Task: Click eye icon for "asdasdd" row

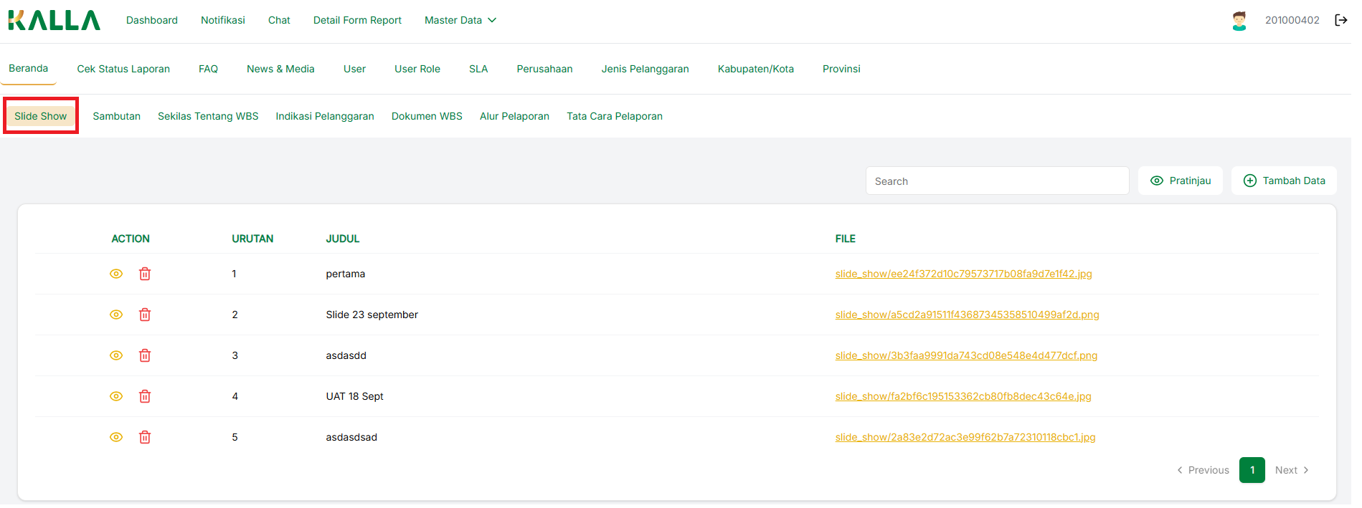Action: (x=116, y=355)
